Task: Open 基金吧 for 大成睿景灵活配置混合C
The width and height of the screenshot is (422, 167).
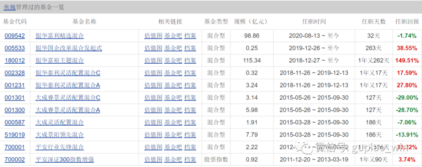Action: [173, 97]
